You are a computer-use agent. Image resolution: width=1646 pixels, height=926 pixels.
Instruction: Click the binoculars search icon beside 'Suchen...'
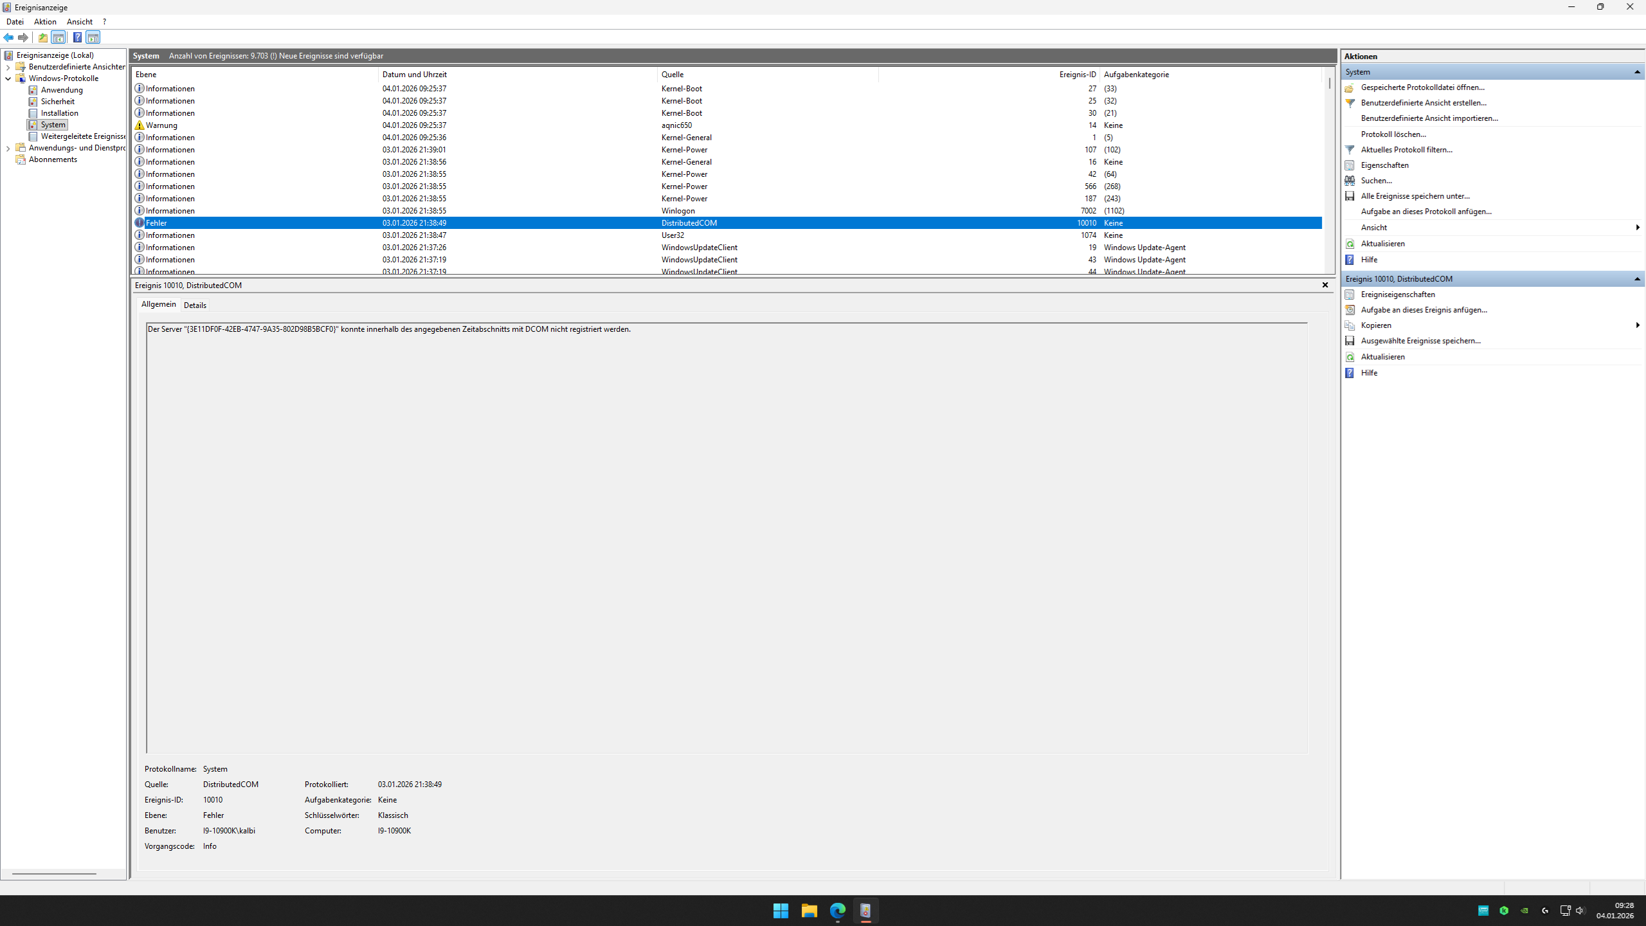pos(1350,181)
